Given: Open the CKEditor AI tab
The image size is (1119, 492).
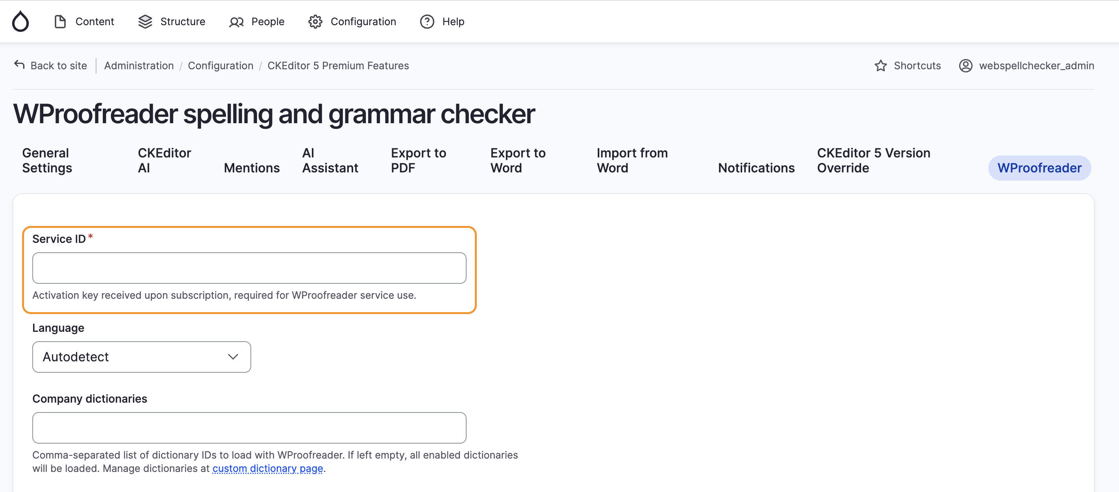Looking at the screenshot, I should 164,160.
